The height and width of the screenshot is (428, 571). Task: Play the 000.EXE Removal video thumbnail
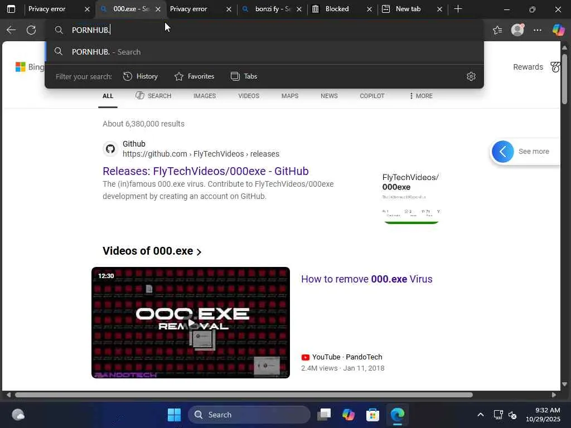[x=191, y=323]
